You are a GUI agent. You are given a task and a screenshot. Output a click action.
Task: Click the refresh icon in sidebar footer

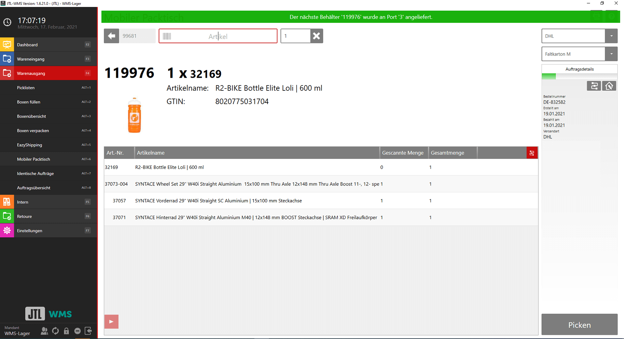(x=56, y=331)
